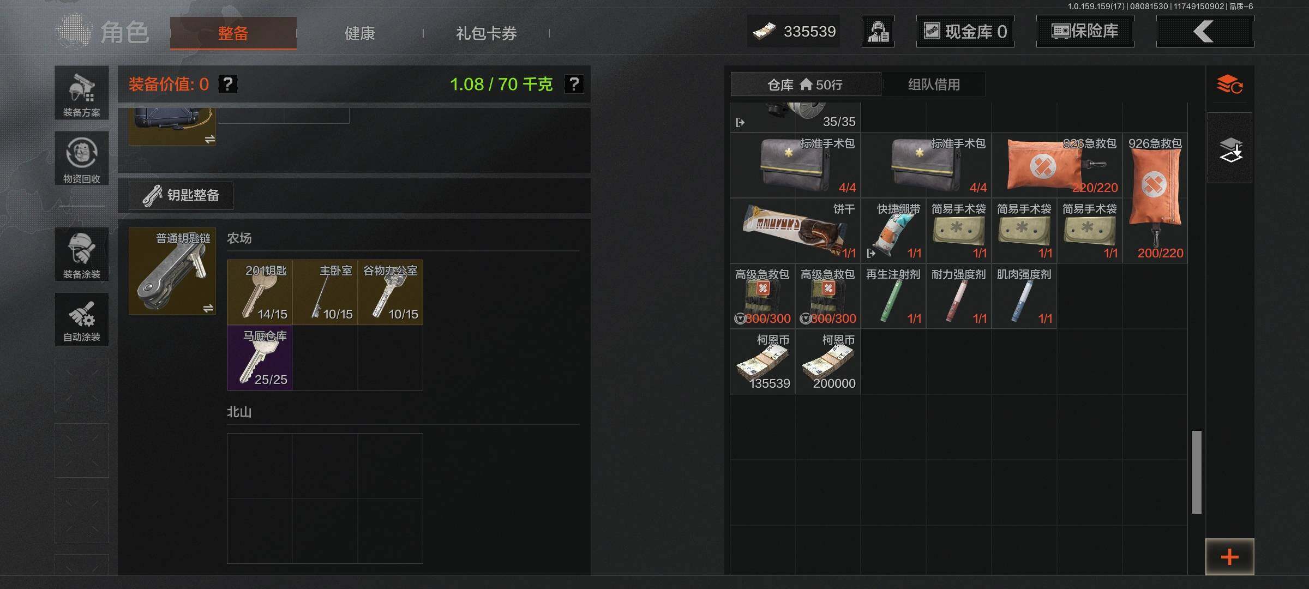This screenshot has width=1309, height=589.
Task: Toggle swap arrows on 普通钥匙链
Action: click(x=208, y=309)
